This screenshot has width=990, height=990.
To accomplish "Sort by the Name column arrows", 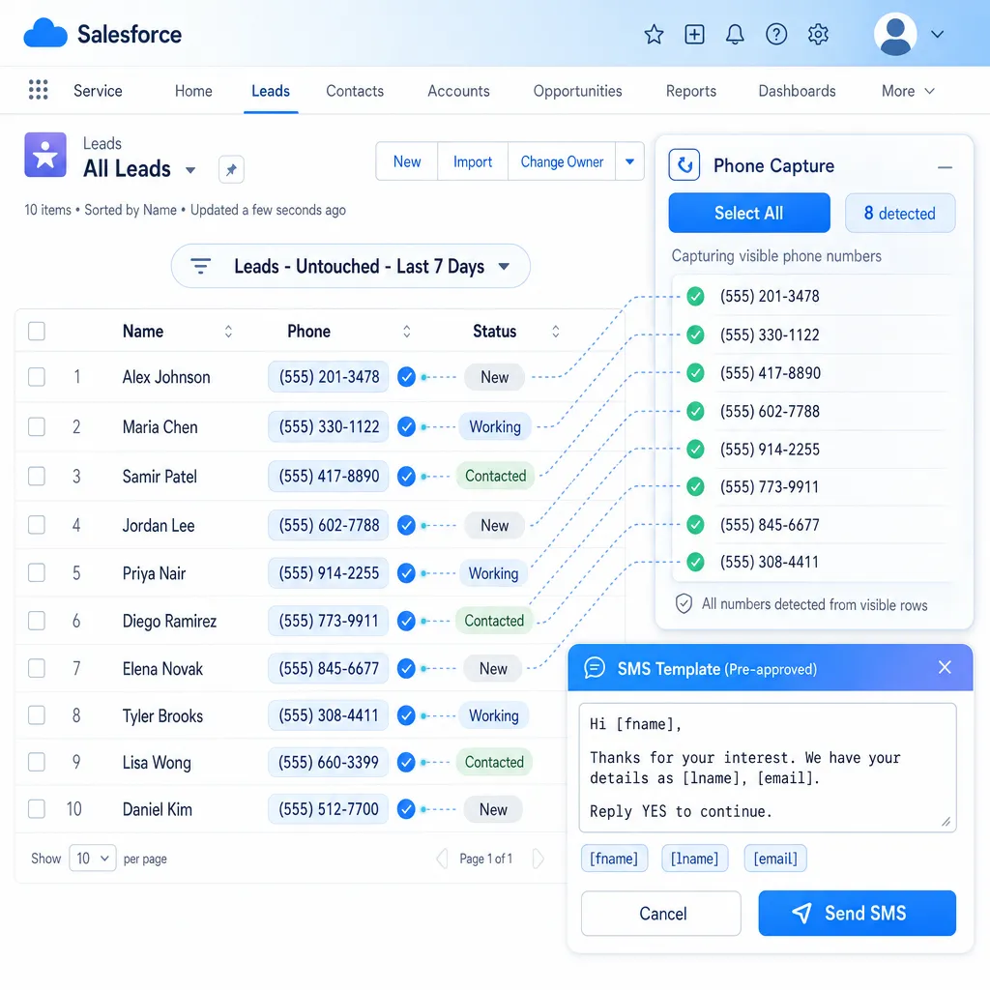I will point(228,332).
